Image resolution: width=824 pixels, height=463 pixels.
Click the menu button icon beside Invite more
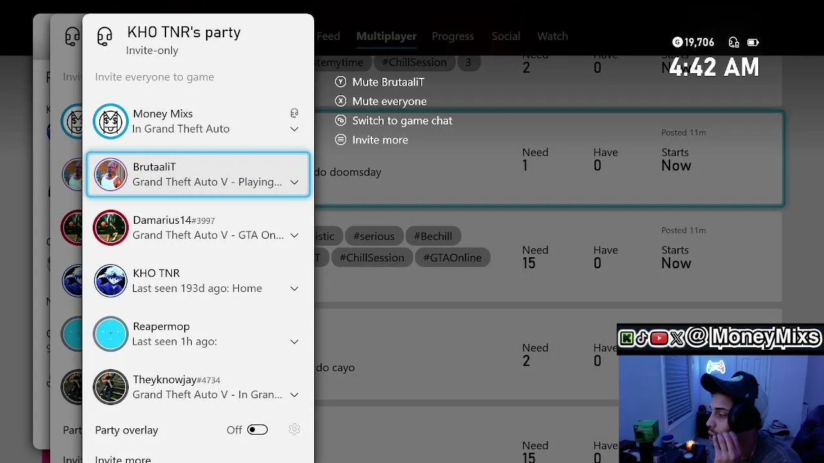[x=341, y=140]
